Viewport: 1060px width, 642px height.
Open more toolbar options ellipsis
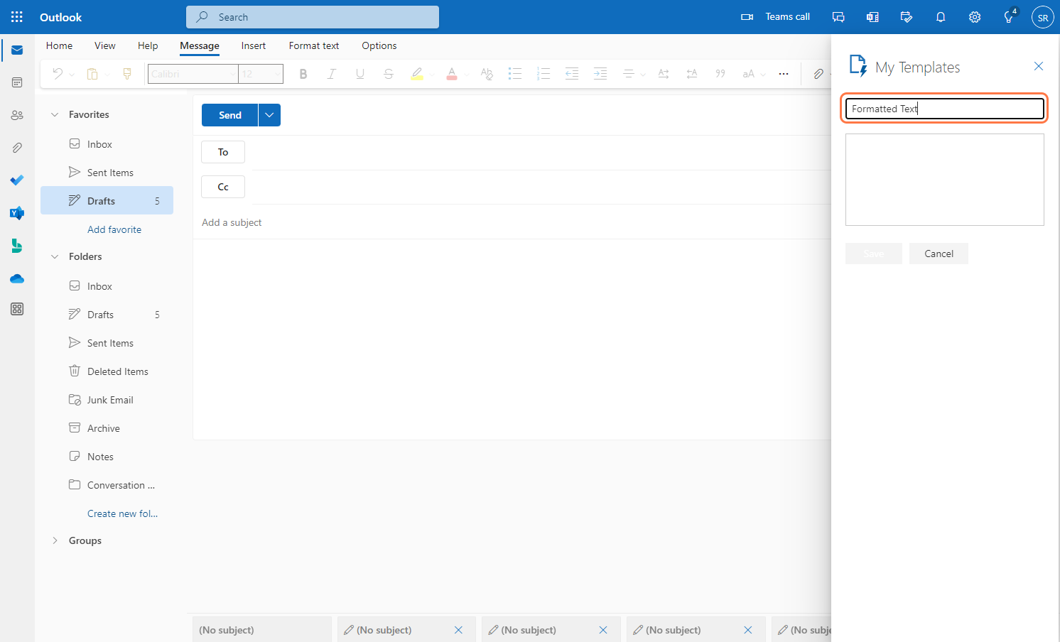784,73
